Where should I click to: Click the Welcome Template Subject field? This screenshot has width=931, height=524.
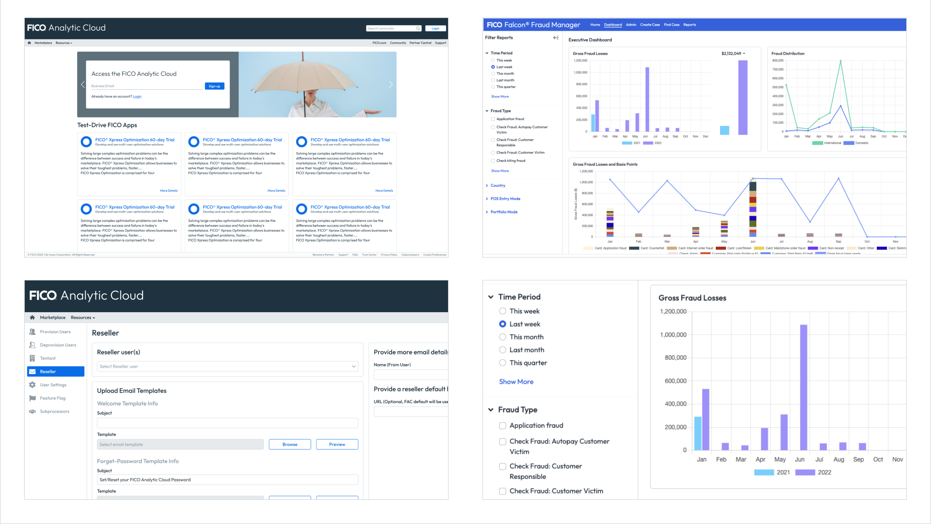click(228, 423)
